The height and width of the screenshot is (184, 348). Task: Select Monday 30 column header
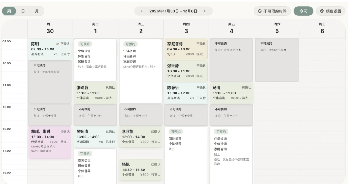coord(50,28)
